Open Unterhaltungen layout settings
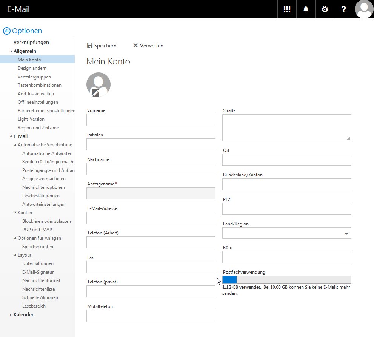 point(38,263)
